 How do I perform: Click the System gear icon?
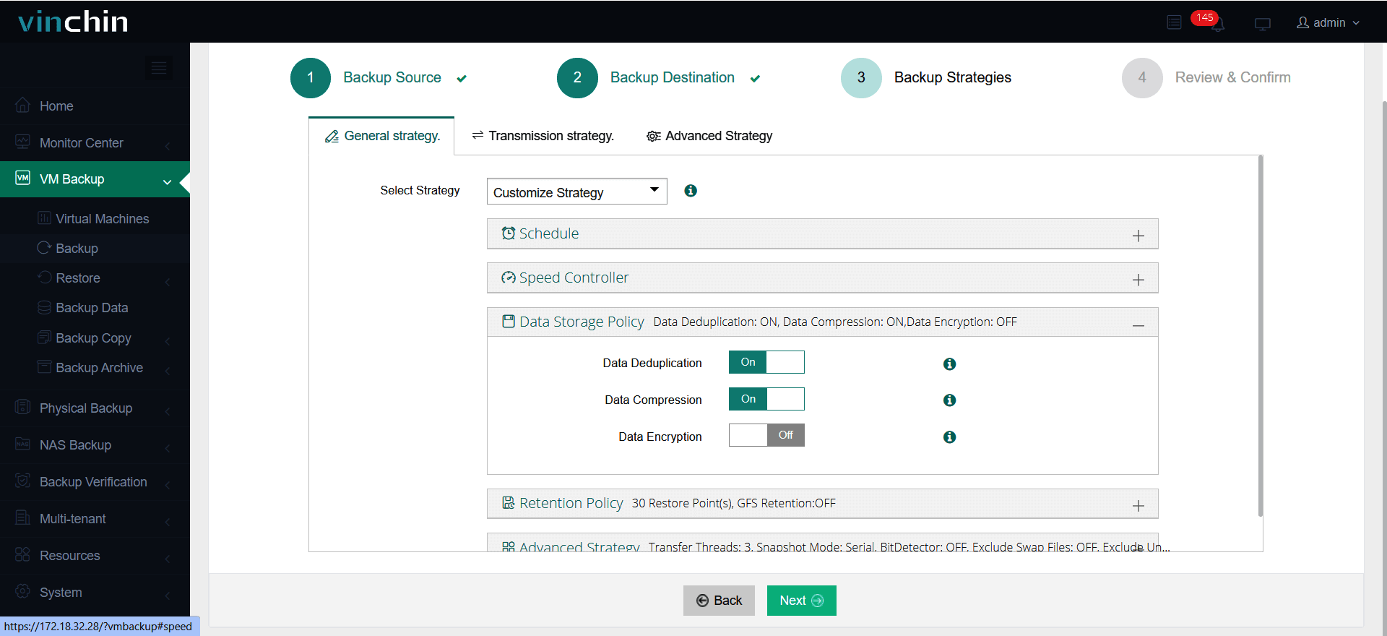click(23, 592)
